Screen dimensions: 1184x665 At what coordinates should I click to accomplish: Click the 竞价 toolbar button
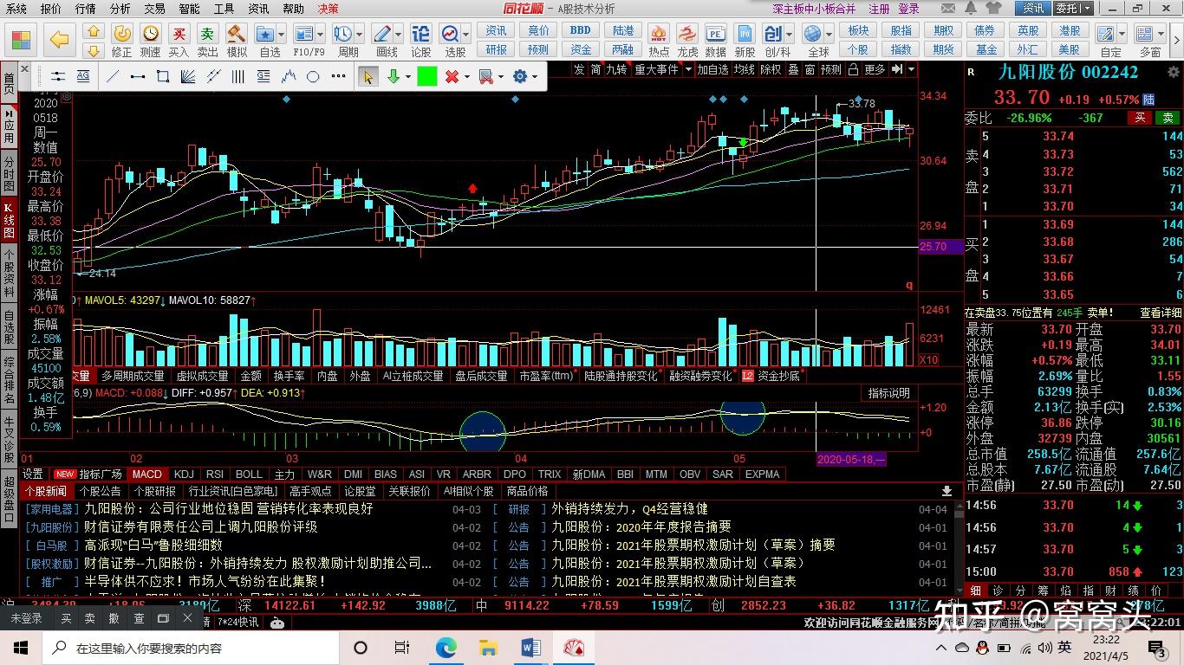tap(538, 30)
